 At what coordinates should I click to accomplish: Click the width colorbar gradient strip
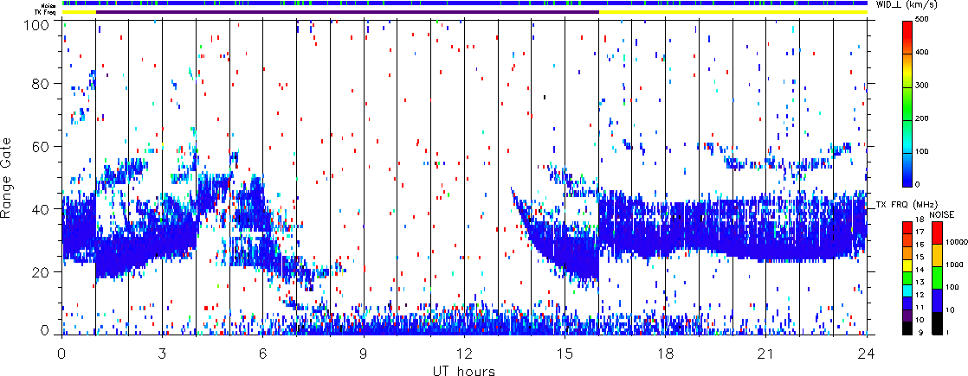click(907, 104)
